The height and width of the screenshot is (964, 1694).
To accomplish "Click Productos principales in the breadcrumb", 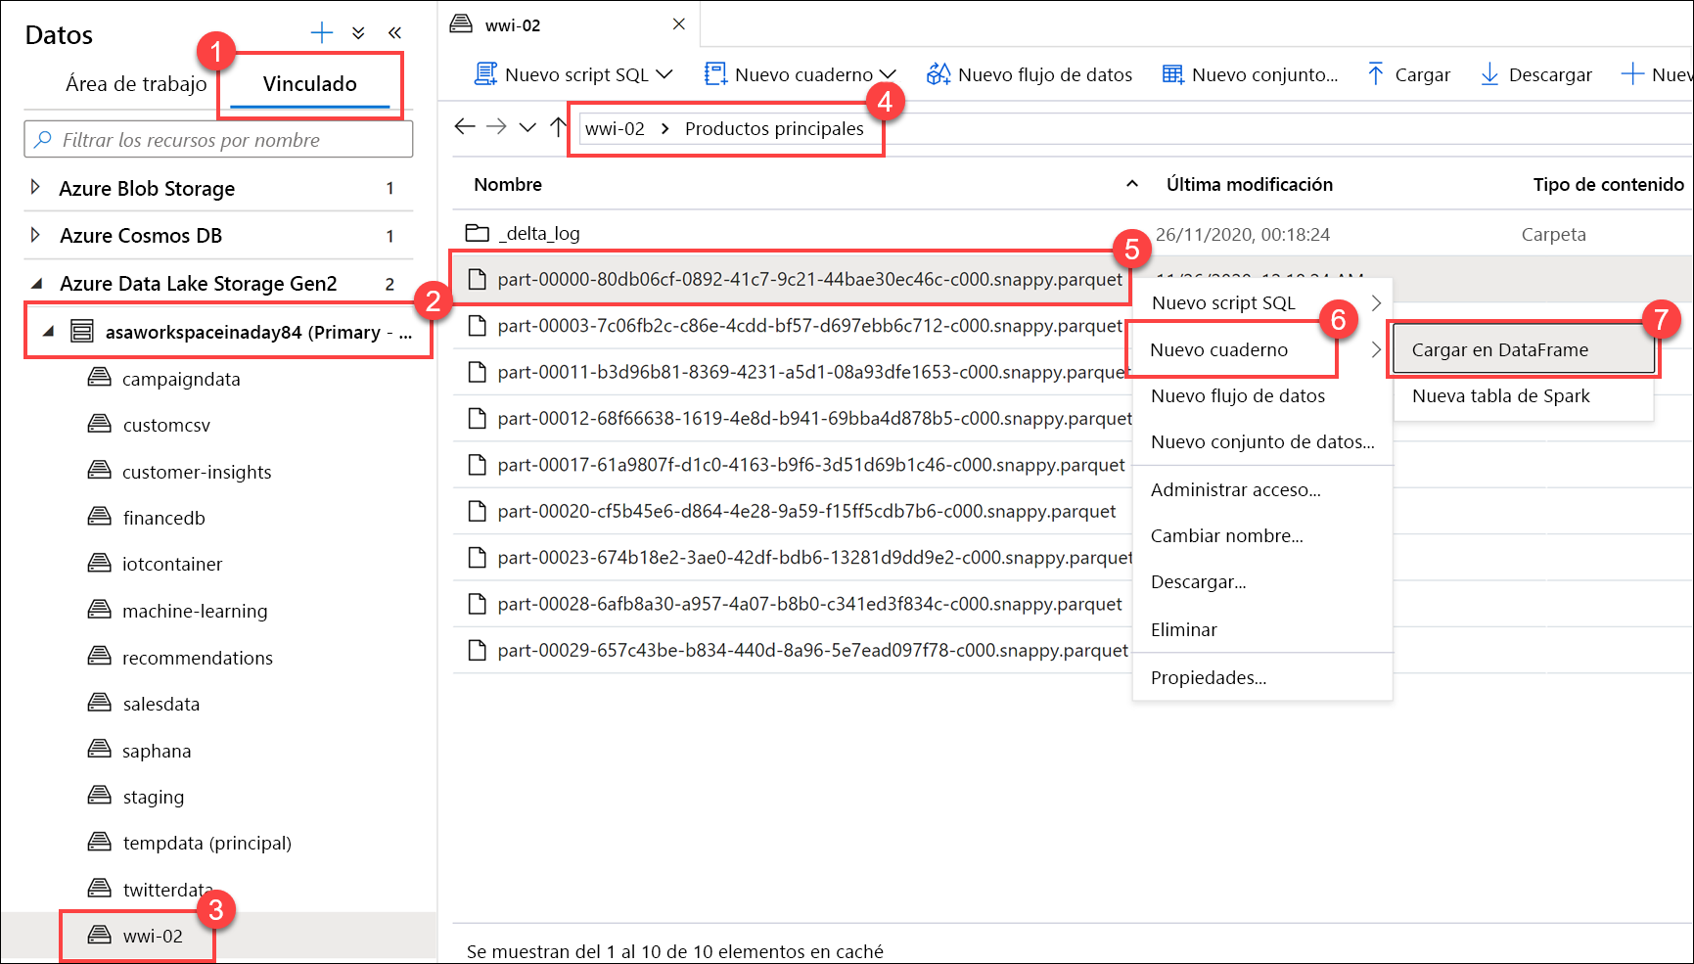I will tap(774, 128).
